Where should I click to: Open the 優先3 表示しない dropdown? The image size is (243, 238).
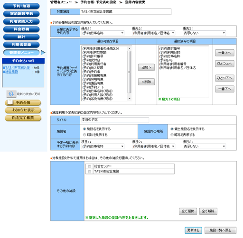(205, 33)
